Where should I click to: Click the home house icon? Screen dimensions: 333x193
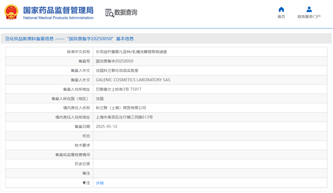(x=281, y=9)
